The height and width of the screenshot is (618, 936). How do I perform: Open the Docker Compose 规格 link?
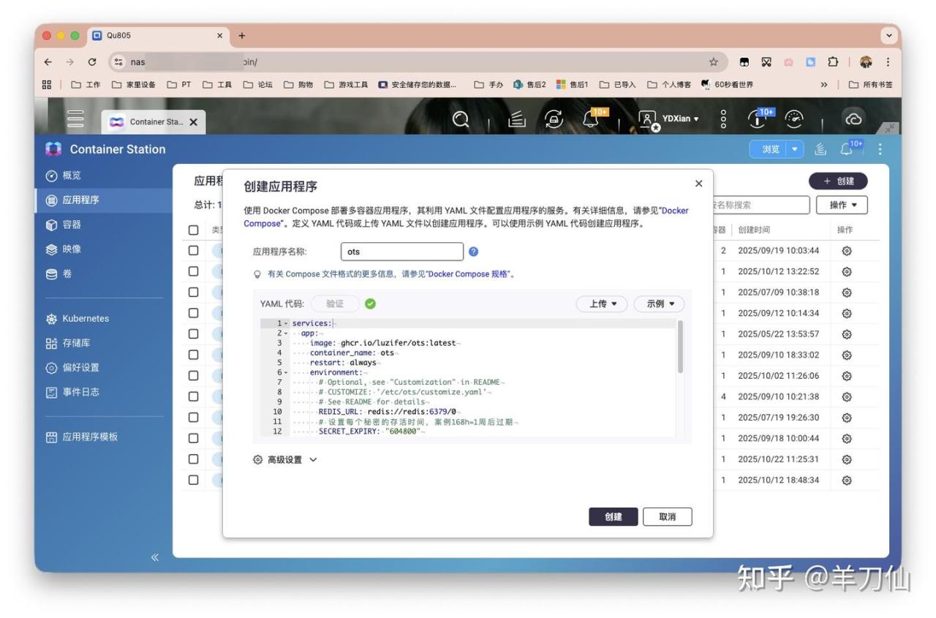pos(469,274)
